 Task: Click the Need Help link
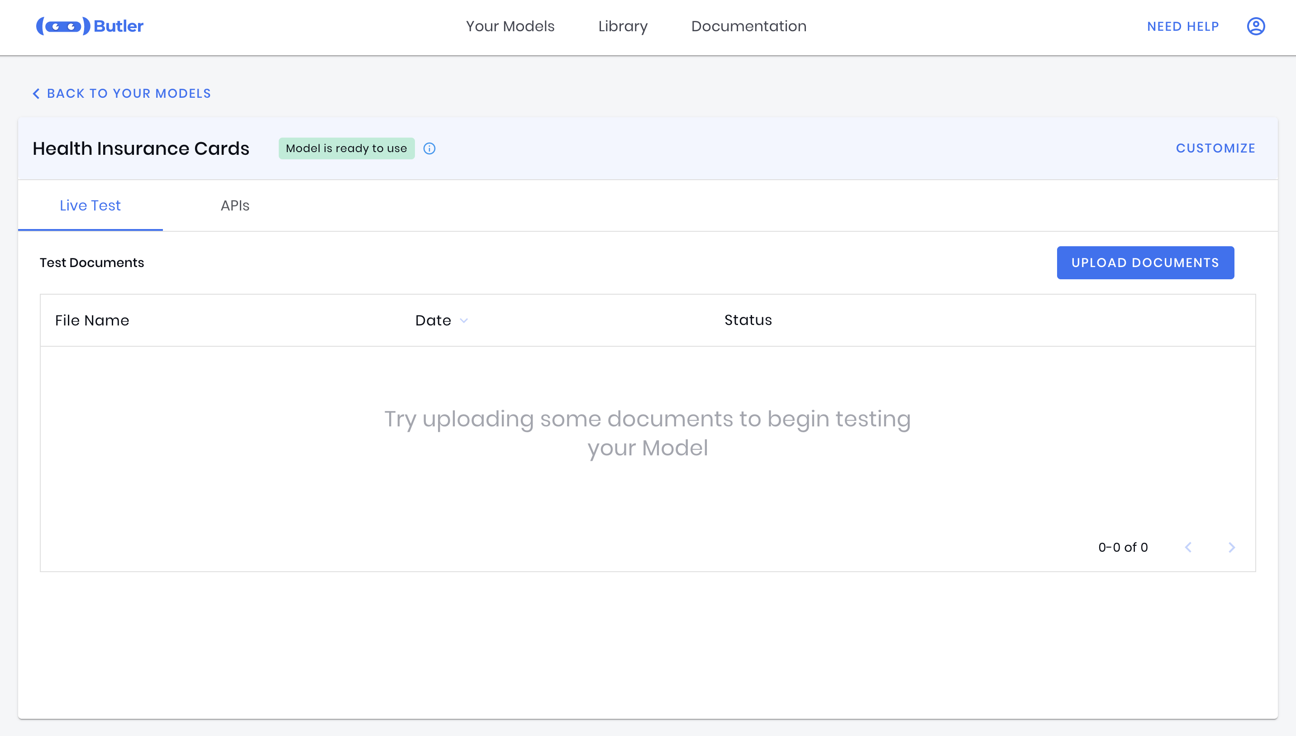click(1183, 26)
